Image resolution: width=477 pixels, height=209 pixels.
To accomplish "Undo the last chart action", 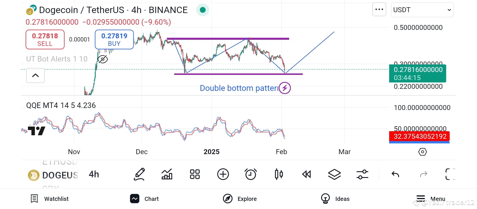I will coord(395,174).
